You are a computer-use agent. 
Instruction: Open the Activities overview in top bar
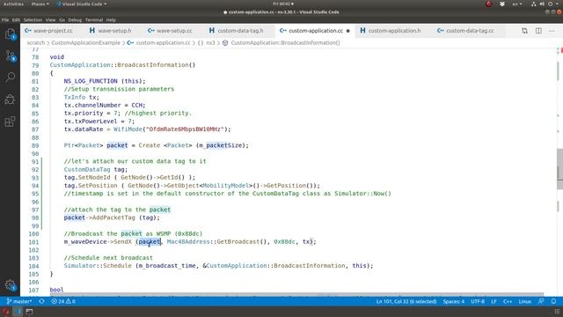13,4
